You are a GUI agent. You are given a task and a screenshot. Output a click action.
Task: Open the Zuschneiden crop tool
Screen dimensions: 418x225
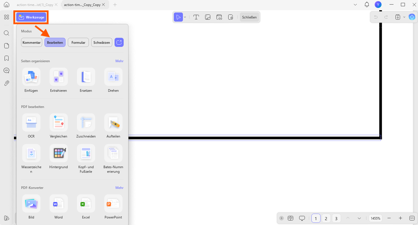(86, 122)
